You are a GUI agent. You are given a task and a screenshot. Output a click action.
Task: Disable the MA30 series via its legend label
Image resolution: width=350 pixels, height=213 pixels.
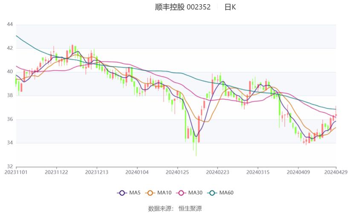[x=196, y=193]
